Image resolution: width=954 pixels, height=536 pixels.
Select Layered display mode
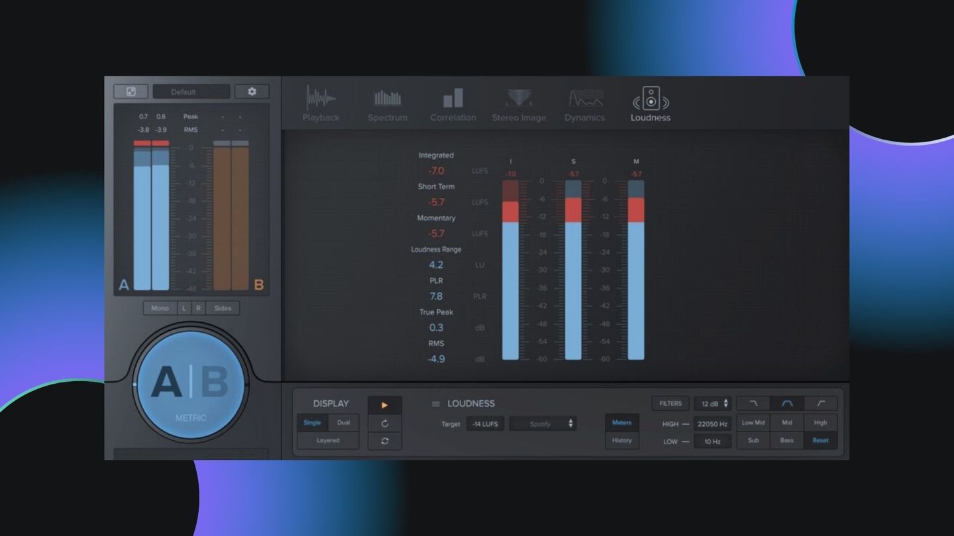328,441
